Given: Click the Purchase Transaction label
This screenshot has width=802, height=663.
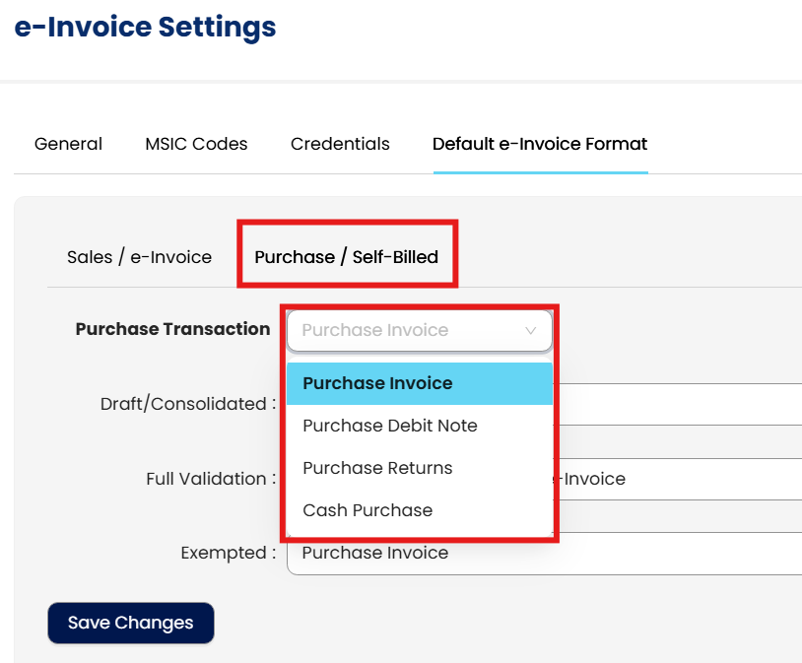Looking at the screenshot, I should click(172, 330).
